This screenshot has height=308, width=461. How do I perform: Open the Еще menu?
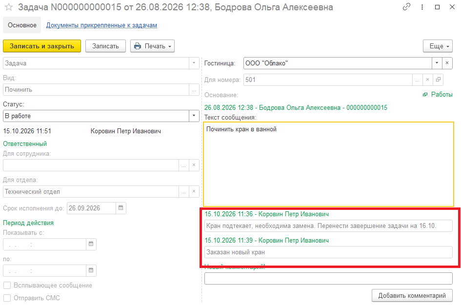pos(438,46)
